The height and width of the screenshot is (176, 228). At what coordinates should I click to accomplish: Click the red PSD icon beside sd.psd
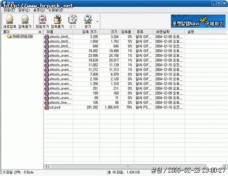[47, 108]
